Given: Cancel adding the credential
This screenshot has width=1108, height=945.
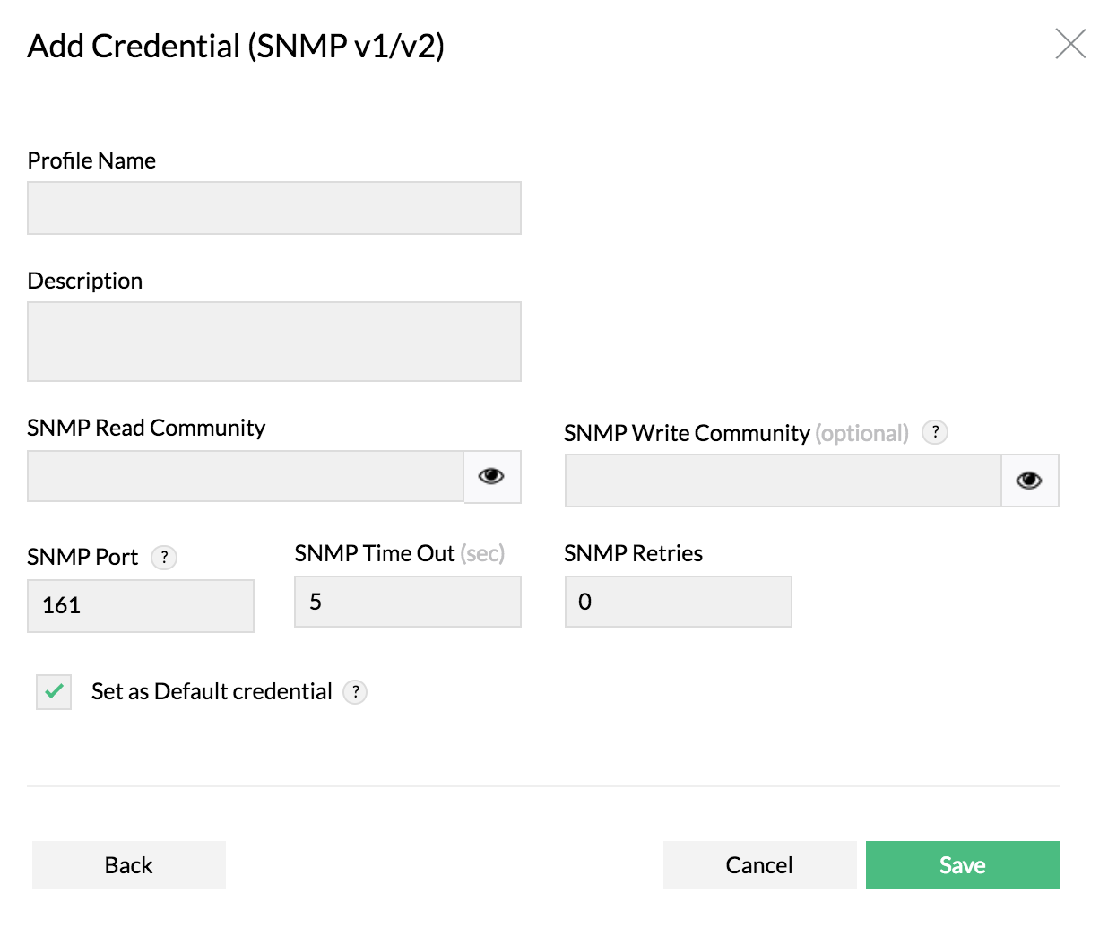Looking at the screenshot, I should point(759,865).
